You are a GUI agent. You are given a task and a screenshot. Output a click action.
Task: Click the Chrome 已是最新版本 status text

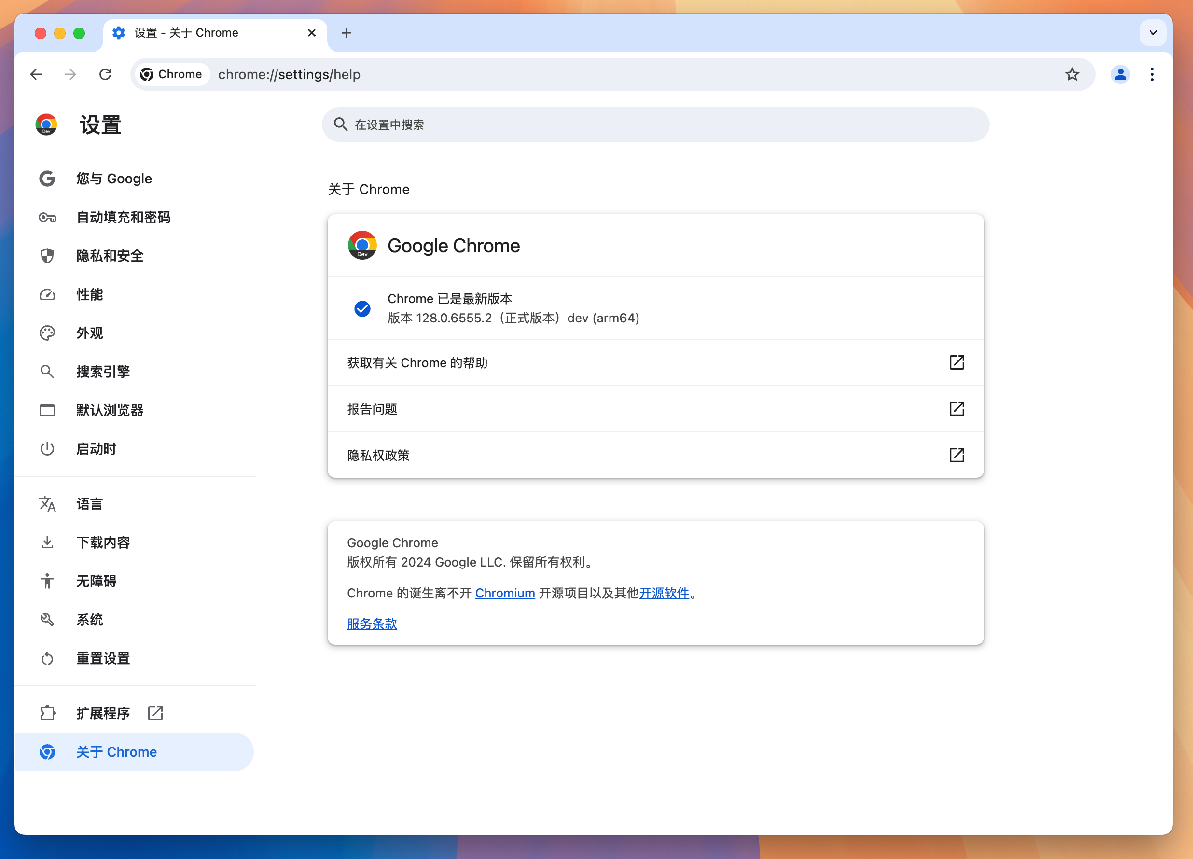[x=450, y=299]
